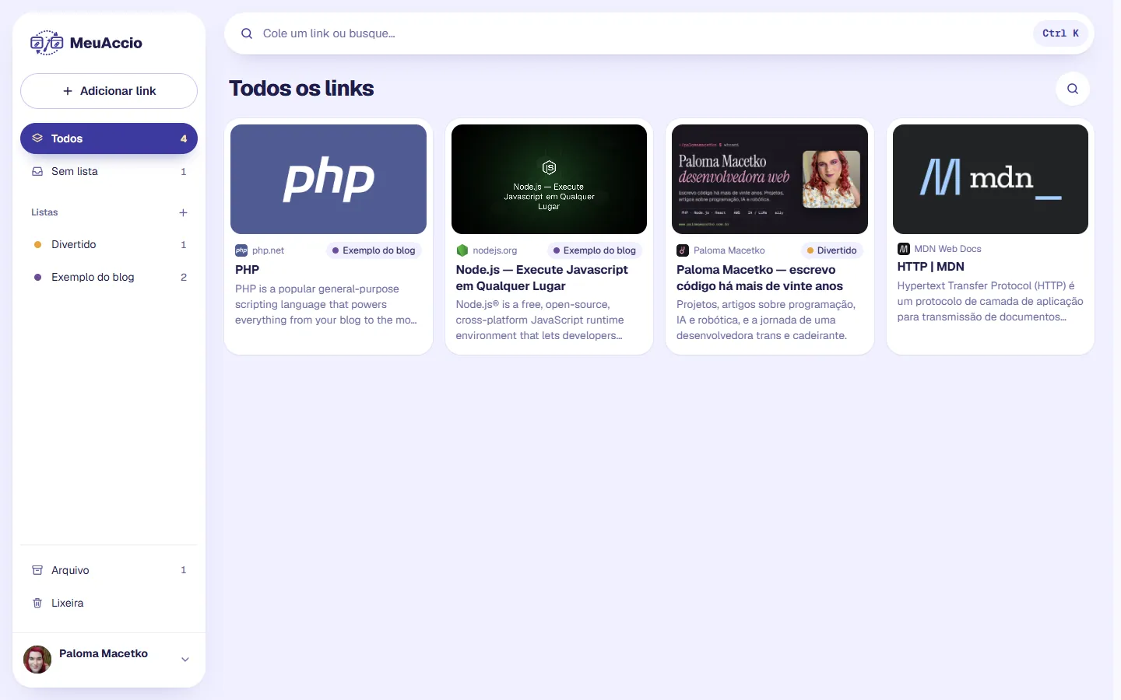This screenshot has width=1121, height=700.
Task: Click the PHP card title
Action: point(248,270)
